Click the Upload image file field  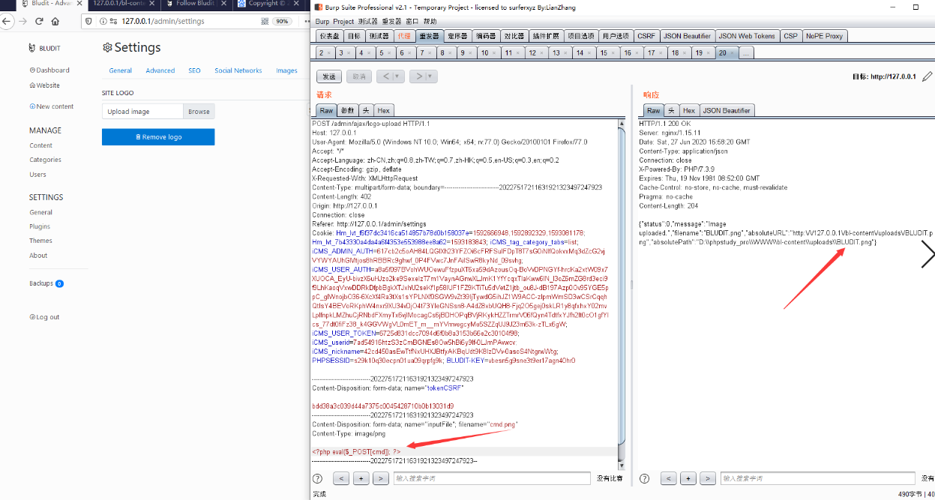[x=142, y=112]
